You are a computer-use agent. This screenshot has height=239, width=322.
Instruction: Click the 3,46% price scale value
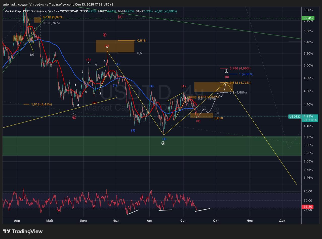(308, 178)
